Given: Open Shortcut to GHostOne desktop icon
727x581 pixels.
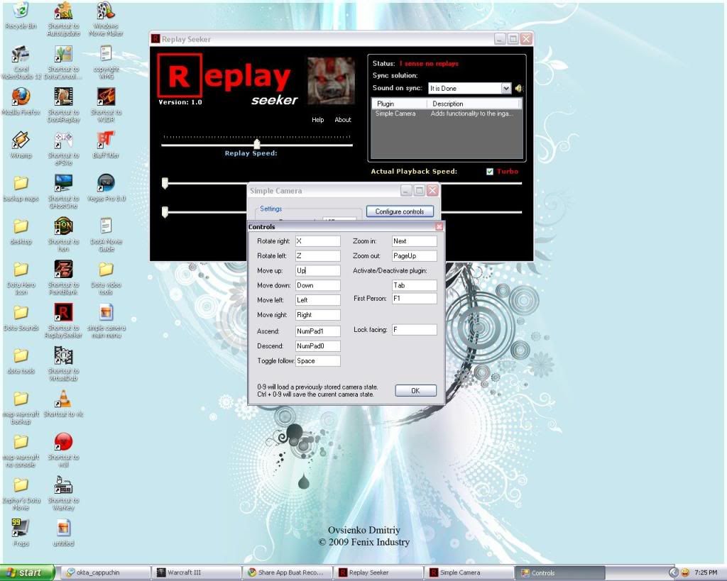Looking at the screenshot, I should pos(63,192).
